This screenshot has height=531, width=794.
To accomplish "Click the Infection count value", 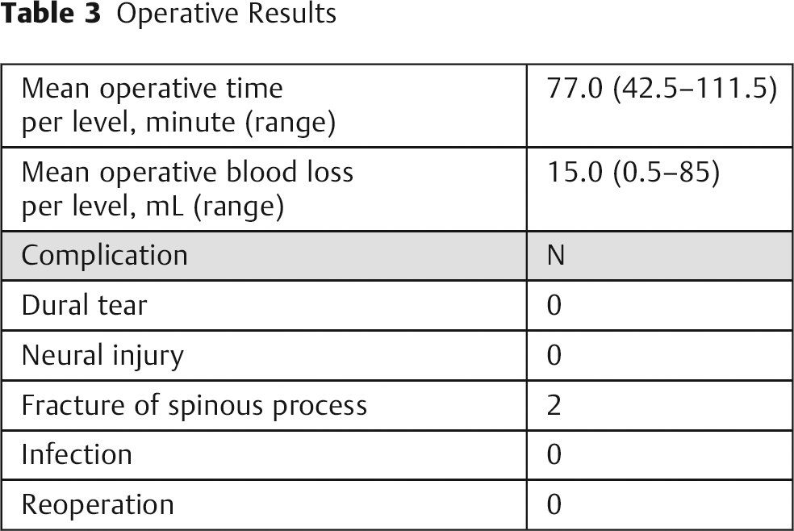I will coord(554,454).
